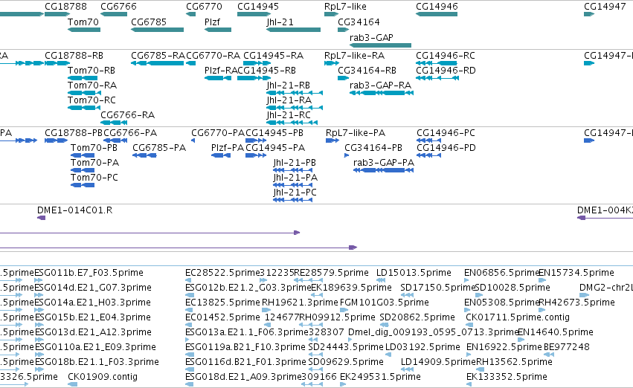
Task: Click transcript label Tom70-RA
Action: coord(92,85)
